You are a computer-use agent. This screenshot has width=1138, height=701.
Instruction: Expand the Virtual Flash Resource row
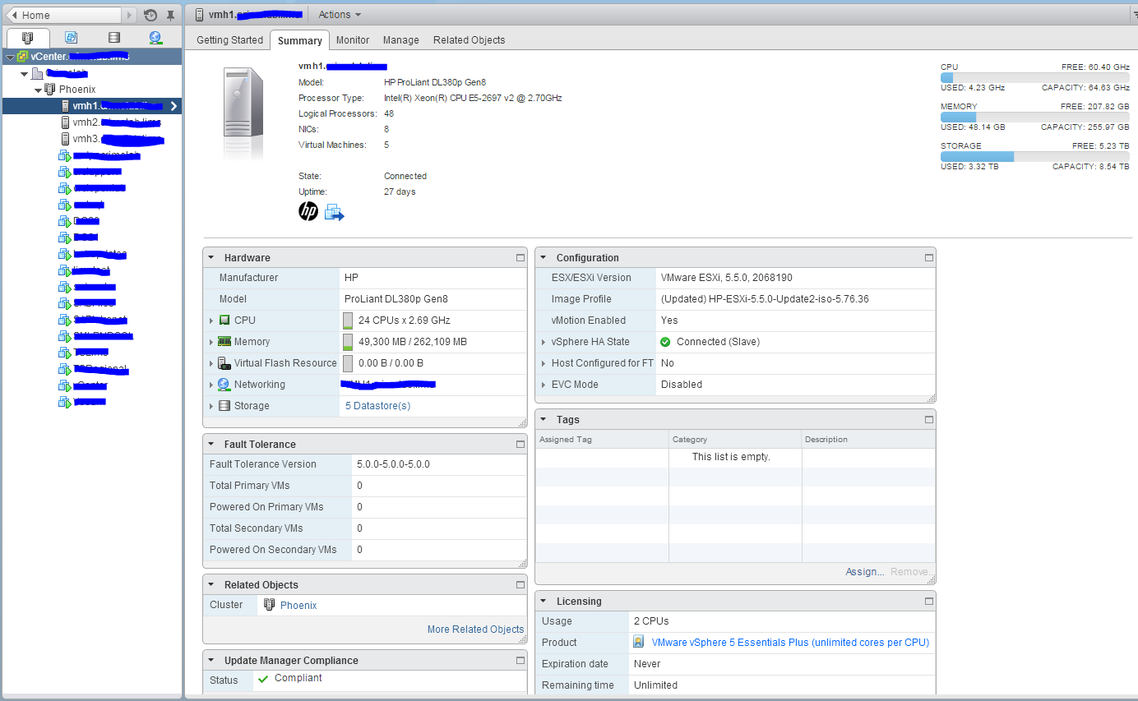(212, 363)
